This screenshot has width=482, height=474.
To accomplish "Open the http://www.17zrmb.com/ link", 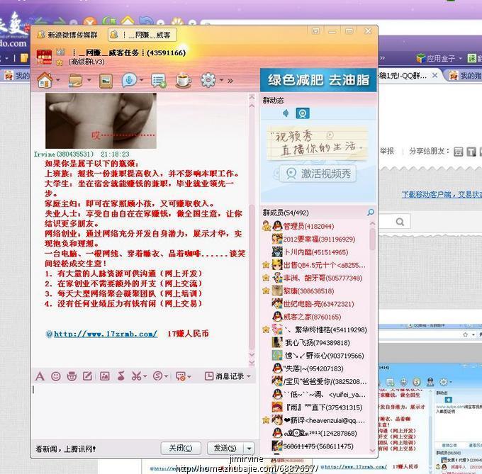I will point(106,334).
